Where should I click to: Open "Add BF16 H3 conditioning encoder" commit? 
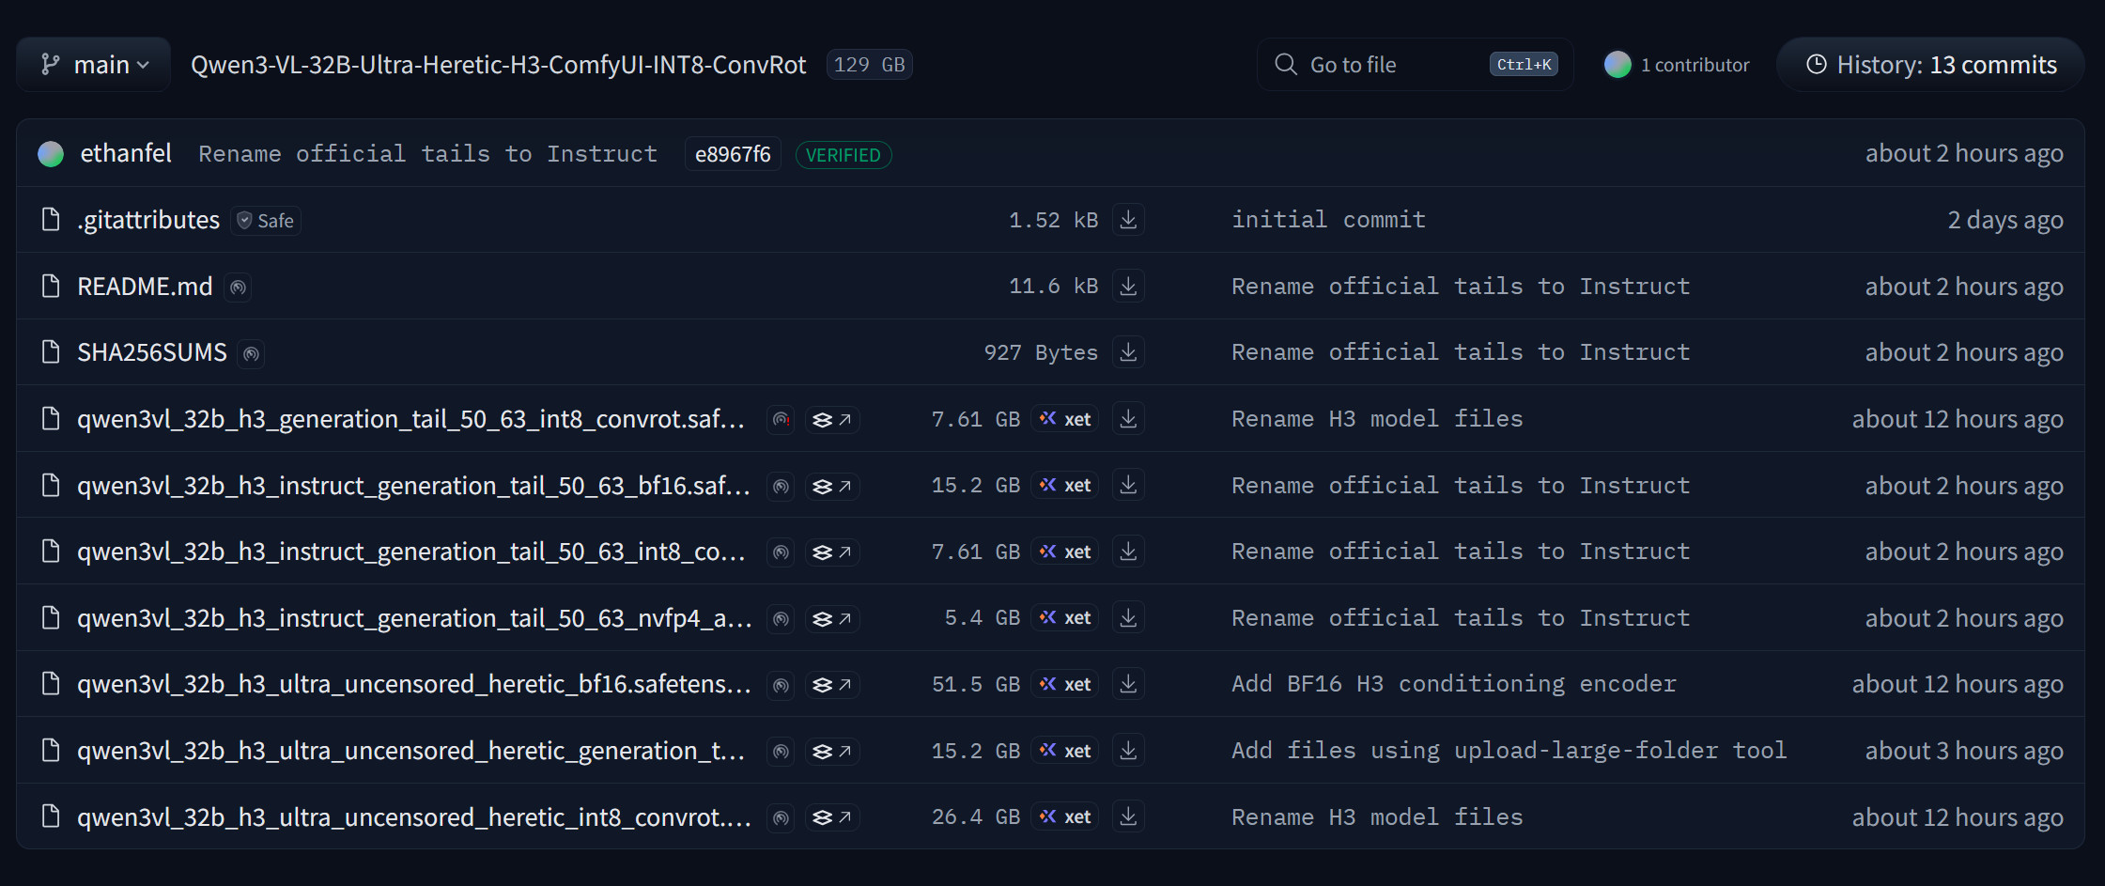pos(1453,684)
